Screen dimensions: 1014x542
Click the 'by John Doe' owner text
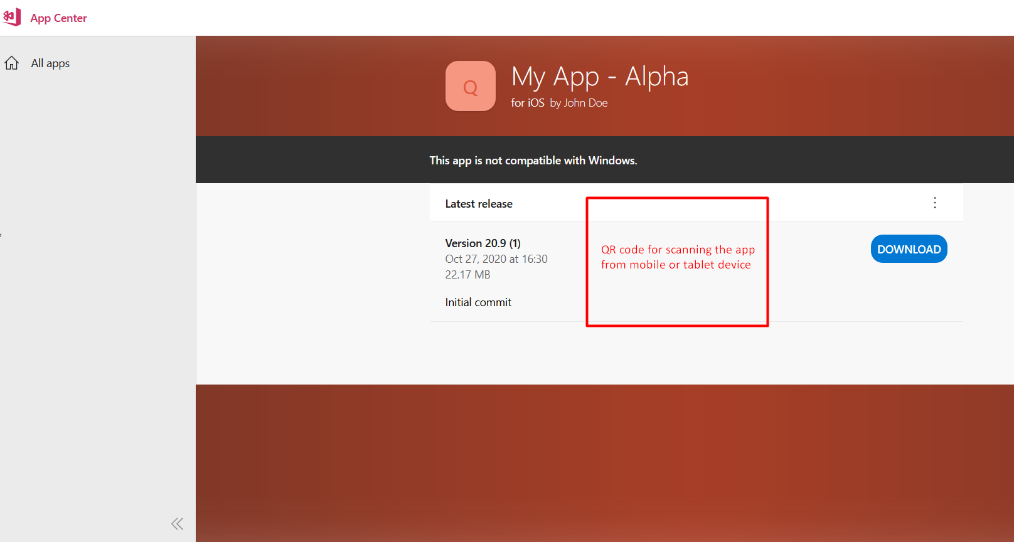tap(579, 103)
